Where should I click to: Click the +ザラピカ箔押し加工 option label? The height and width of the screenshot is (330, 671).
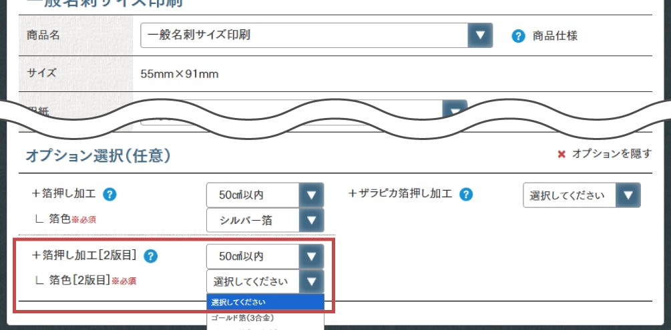[x=401, y=195]
